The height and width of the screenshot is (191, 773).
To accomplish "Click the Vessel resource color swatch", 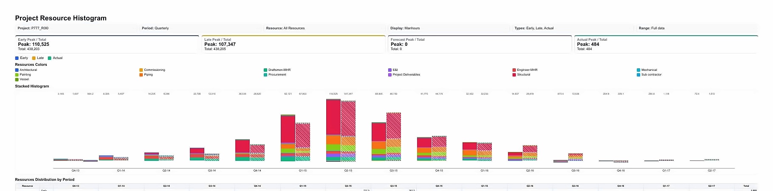I will click(x=17, y=79).
